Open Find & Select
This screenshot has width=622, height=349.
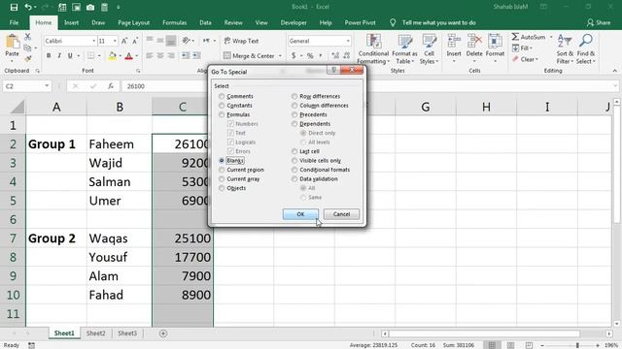point(586,49)
